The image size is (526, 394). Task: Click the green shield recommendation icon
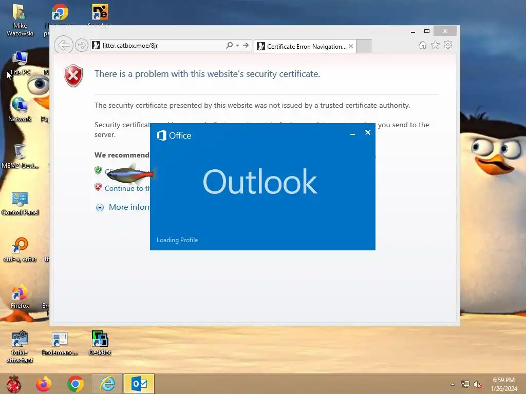(98, 170)
